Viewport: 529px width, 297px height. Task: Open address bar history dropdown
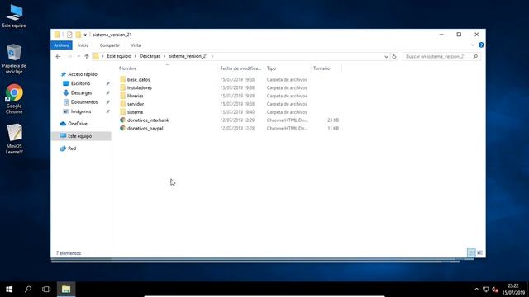point(386,57)
